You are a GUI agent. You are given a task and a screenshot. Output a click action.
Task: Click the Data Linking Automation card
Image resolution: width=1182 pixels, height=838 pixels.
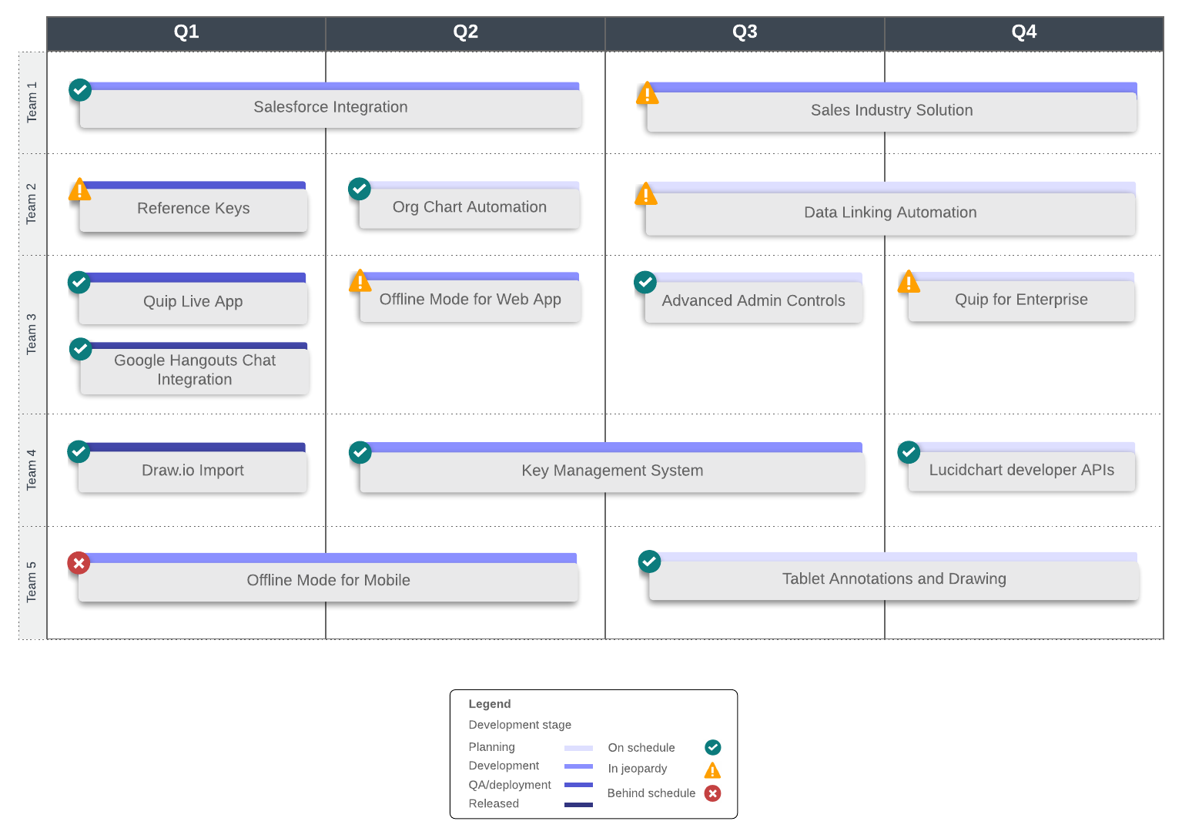tap(890, 213)
